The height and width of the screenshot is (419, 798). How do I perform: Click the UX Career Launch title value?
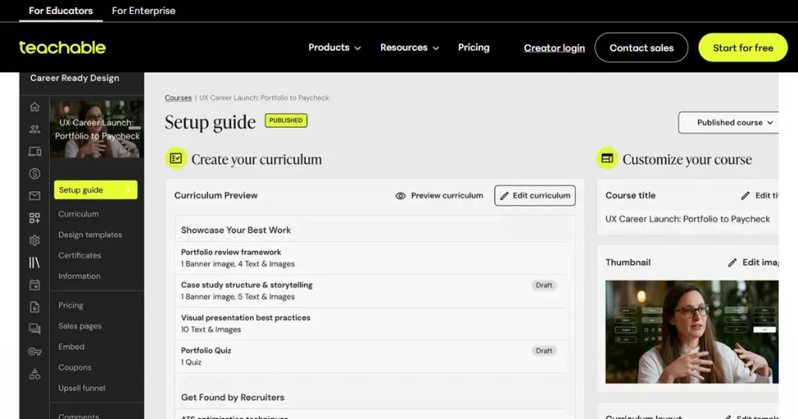687,219
